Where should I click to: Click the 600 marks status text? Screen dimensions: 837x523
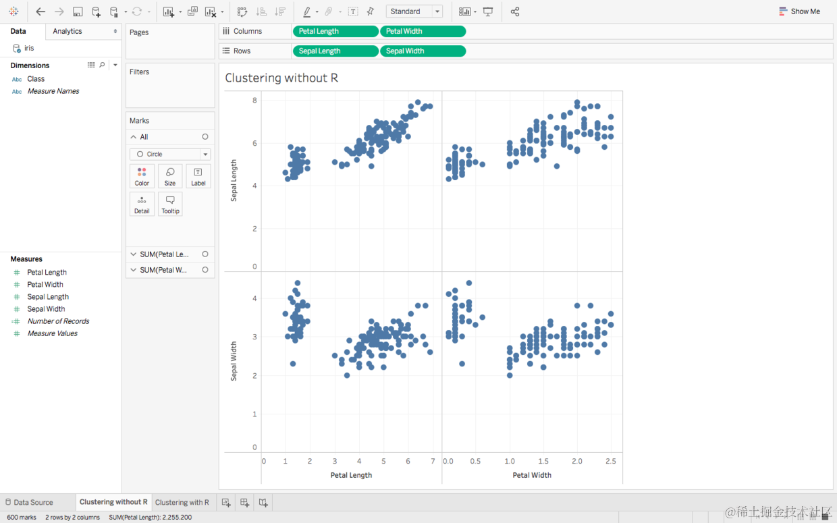22,518
